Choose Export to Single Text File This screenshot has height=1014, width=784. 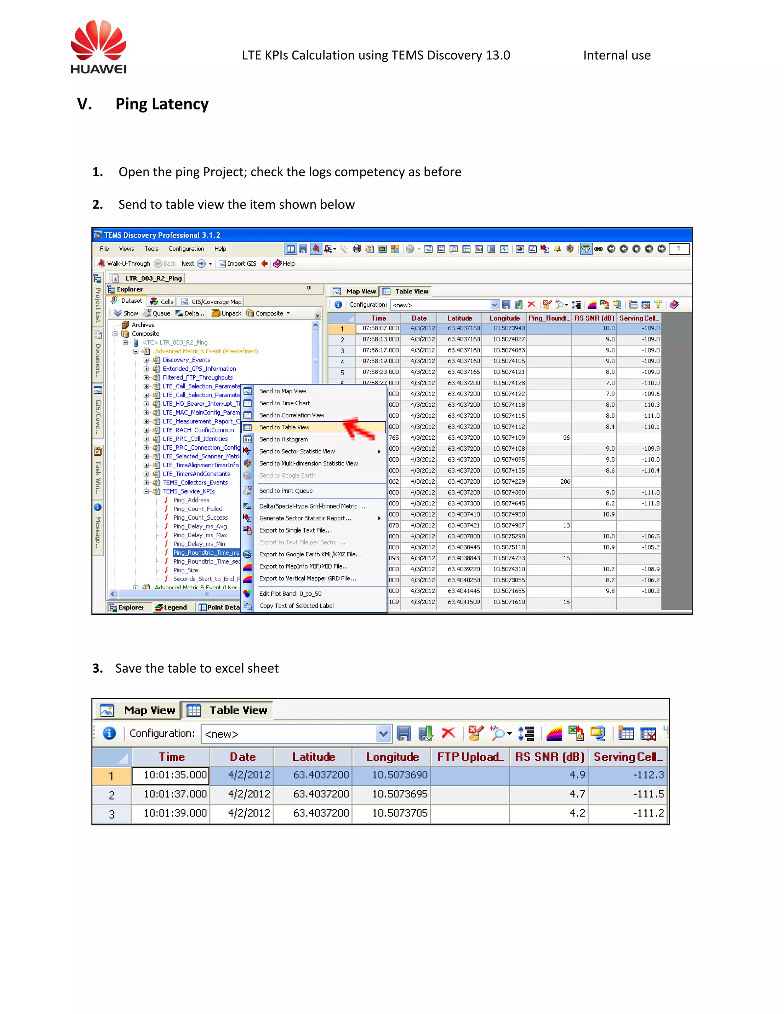(x=314, y=530)
